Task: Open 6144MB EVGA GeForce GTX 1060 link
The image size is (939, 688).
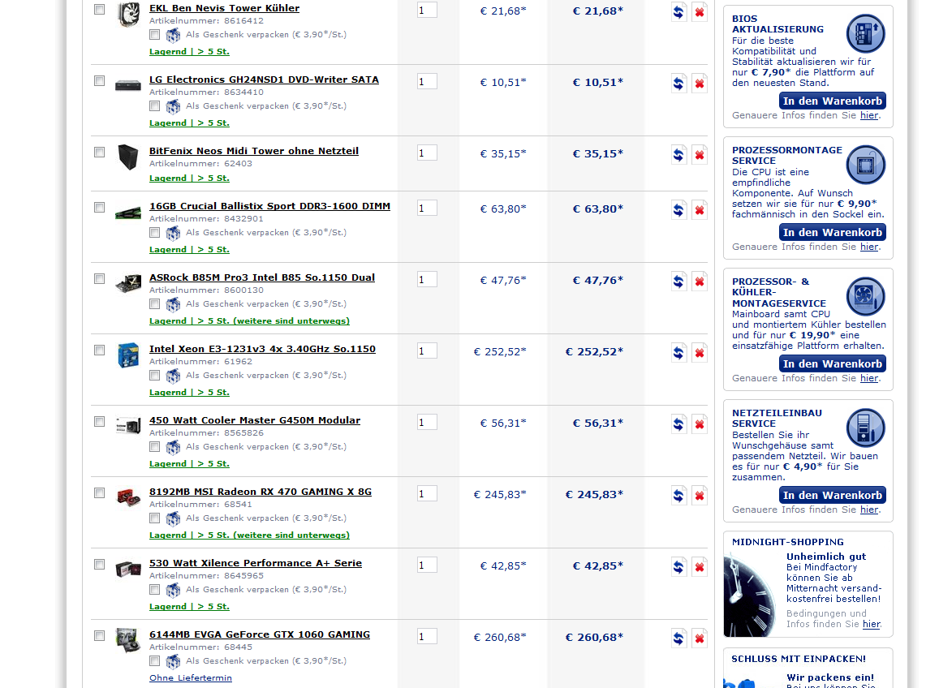Action: pyautogui.click(x=260, y=634)
